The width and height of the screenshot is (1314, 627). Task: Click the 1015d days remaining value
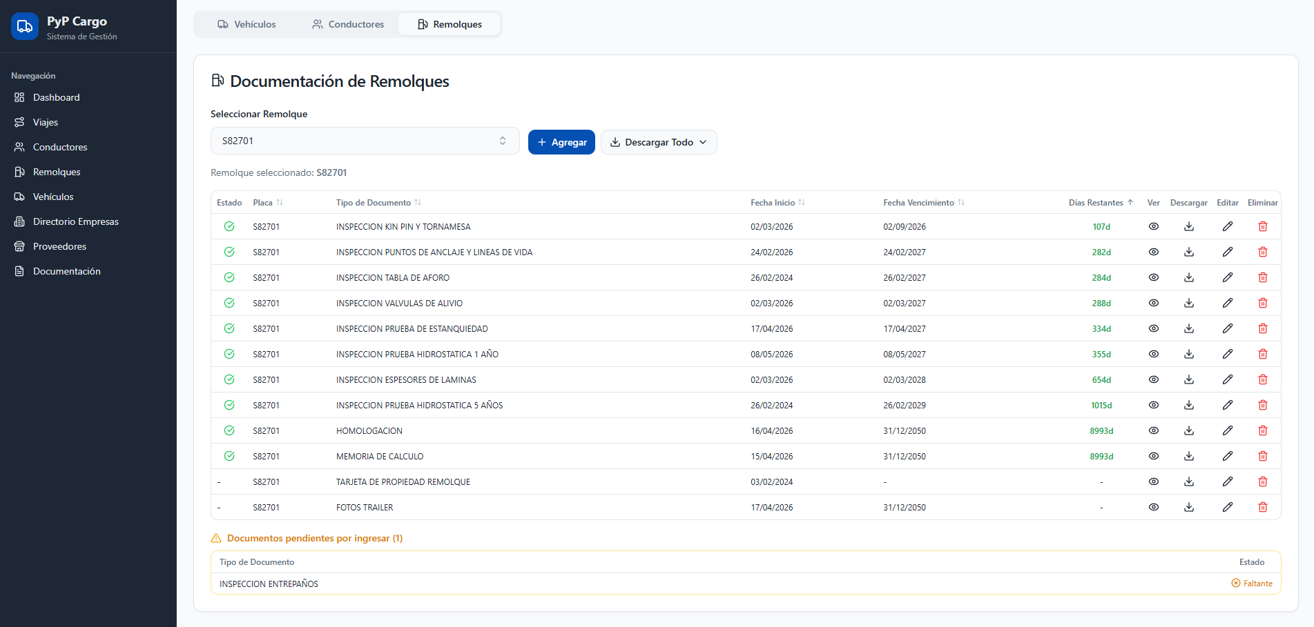[x=1101, y=406]
